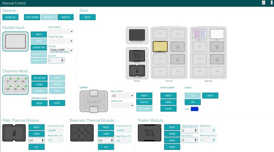274x152 pixels.
Task: Select syringe S5 on the dispense head
Action: click(16, 89)
